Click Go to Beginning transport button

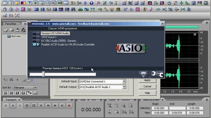tap(41, 106)
